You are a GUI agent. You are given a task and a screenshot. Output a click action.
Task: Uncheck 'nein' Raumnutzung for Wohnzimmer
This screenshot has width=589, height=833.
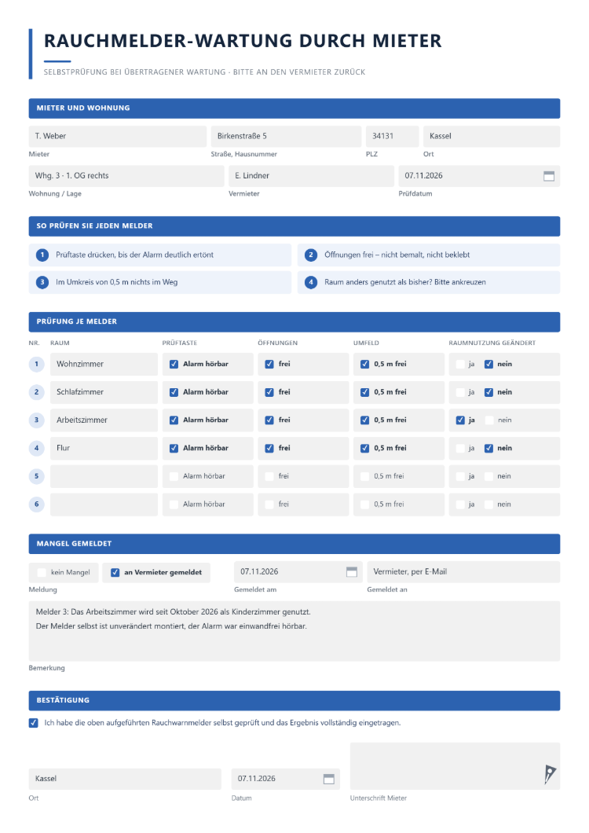[x=488, y=365]
